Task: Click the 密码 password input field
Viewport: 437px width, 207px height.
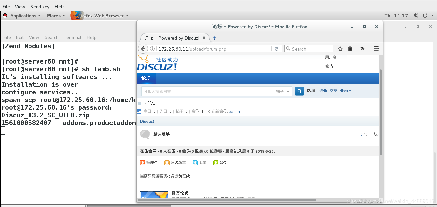Action: point(363,66)
